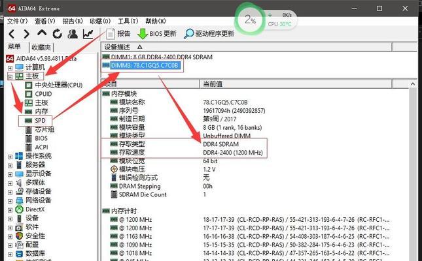The image size is (422, 261).
Task: Click the 服务器 icon in the tree
Action: [19, 165]
